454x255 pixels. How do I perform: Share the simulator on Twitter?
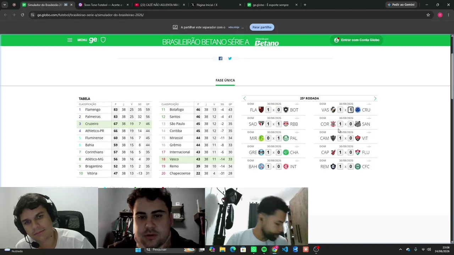point(230,58)
